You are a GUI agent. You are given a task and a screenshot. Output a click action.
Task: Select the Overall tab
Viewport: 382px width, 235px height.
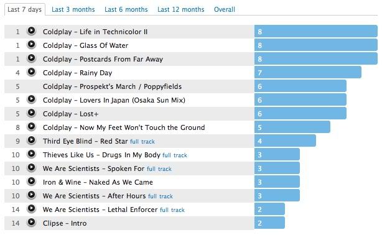pos(225,9)
